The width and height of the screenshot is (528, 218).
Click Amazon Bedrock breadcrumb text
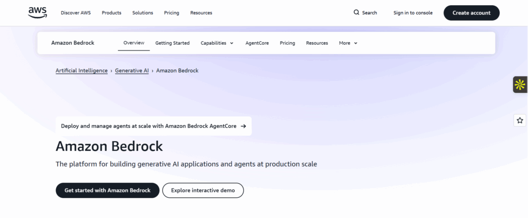coord(177,71)
